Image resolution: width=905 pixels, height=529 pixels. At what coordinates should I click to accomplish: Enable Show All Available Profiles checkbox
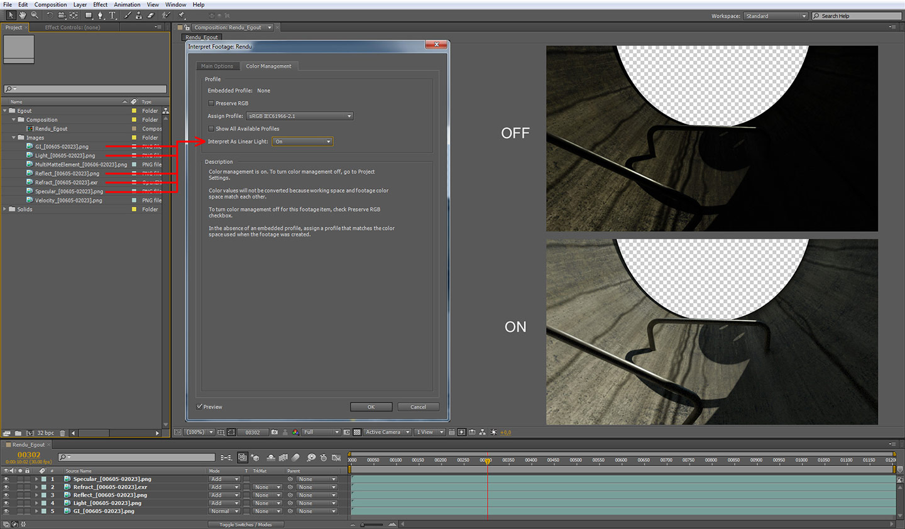click(x=211, y=128)
